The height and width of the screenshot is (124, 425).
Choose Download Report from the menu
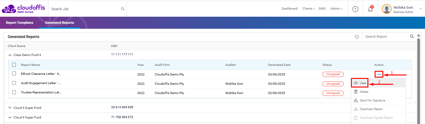click(378, 109)
